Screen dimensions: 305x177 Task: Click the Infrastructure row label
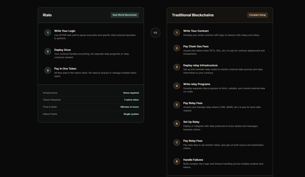tap(50, 93)
